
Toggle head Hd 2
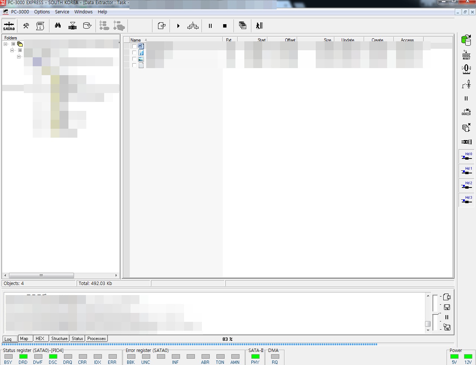coord(466,185)
